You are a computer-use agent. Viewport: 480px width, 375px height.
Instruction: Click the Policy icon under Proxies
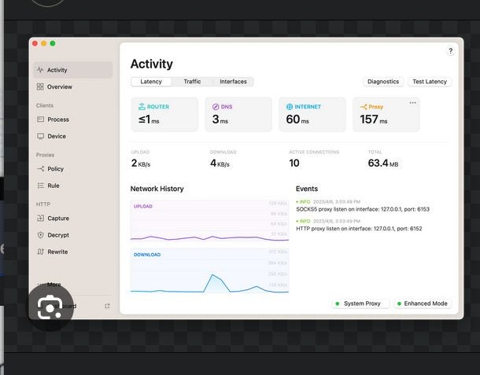click(x=40, y=169)
